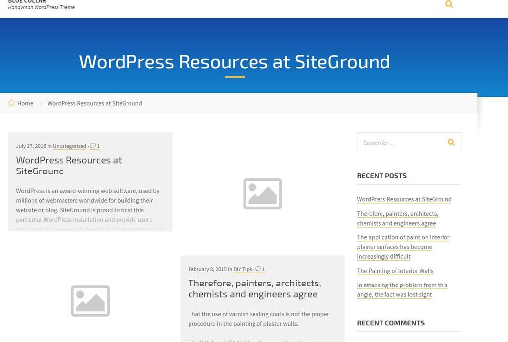Open recent post 'In attacking the problem'
508x342 pixels.
click(402, 289)
